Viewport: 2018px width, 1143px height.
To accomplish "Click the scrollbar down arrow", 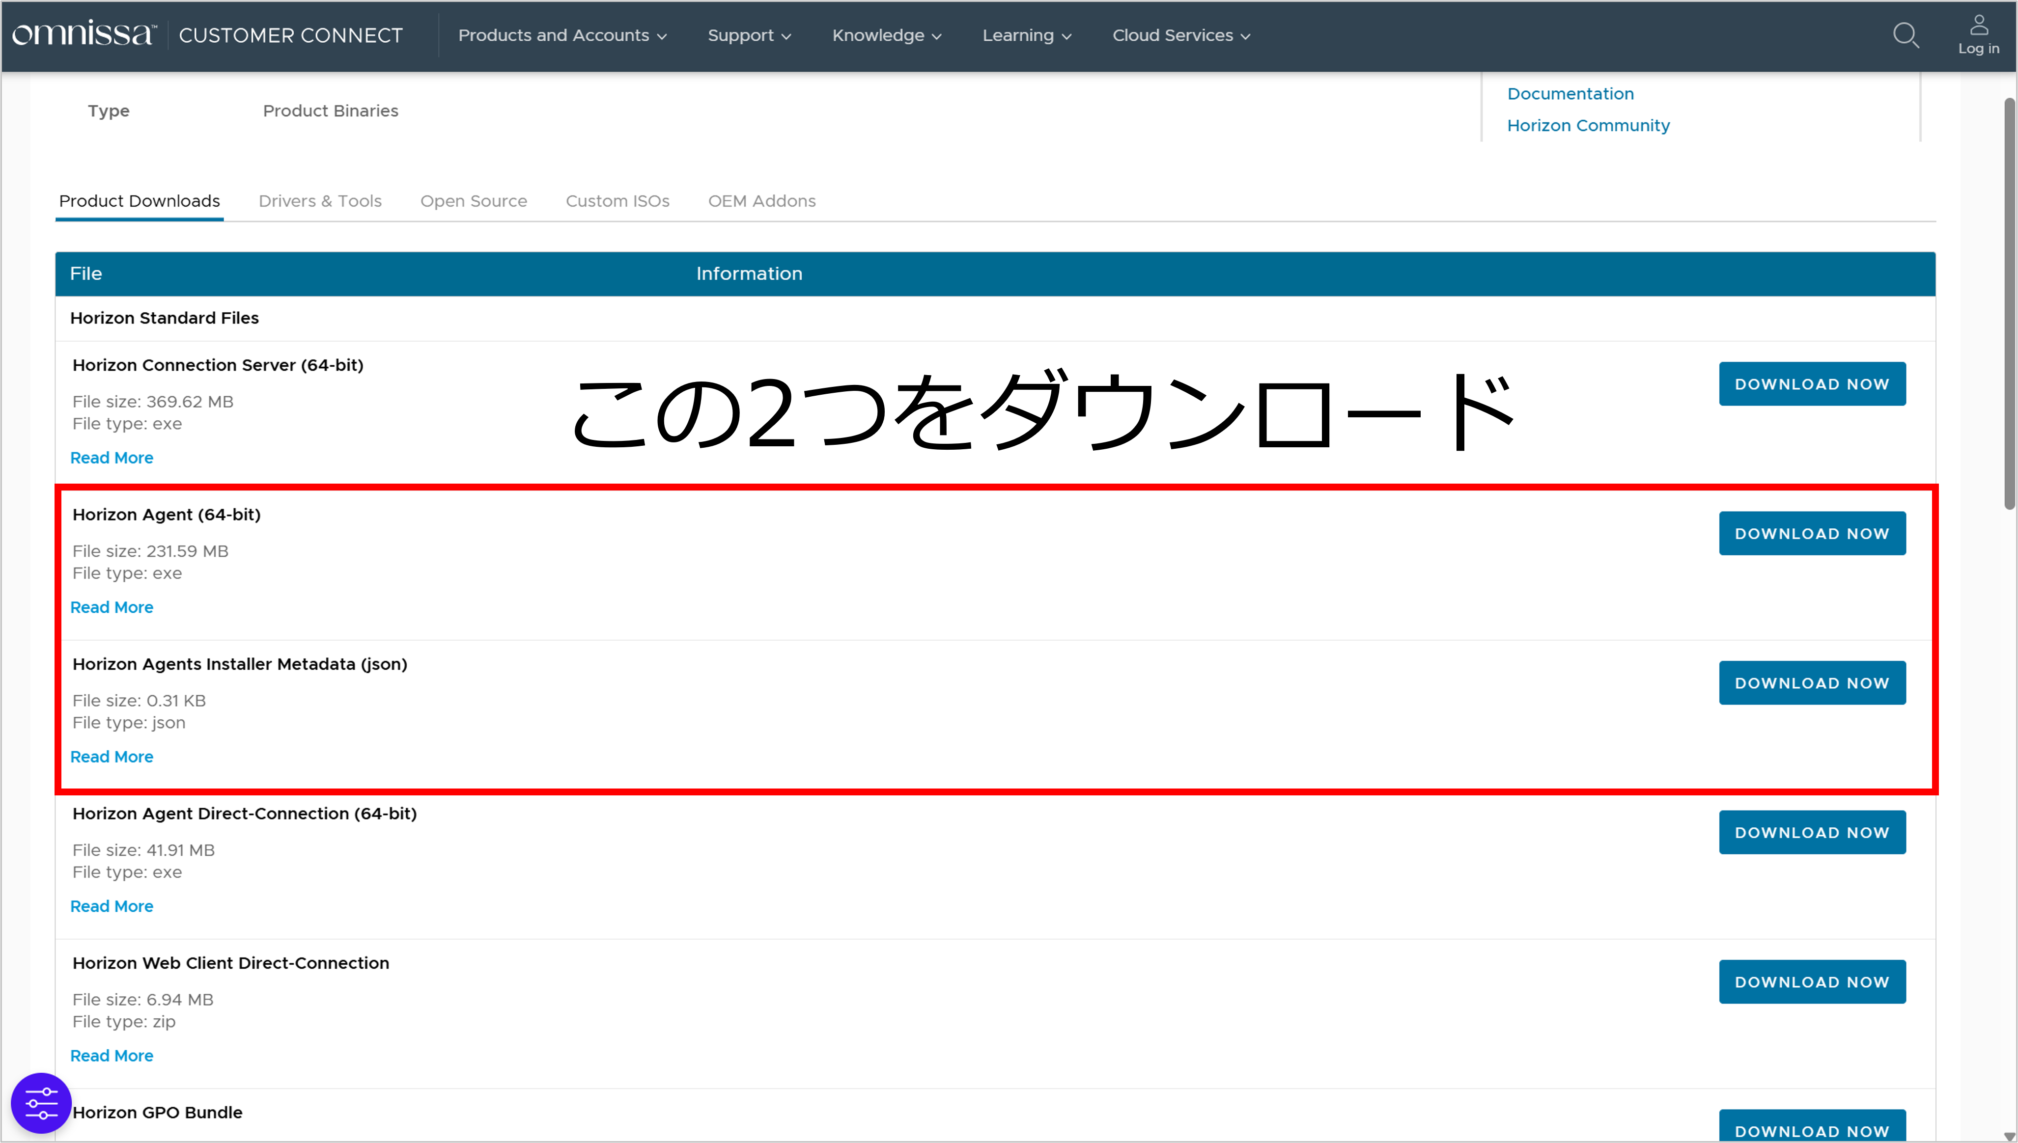I will [x=2009, y=1137].
